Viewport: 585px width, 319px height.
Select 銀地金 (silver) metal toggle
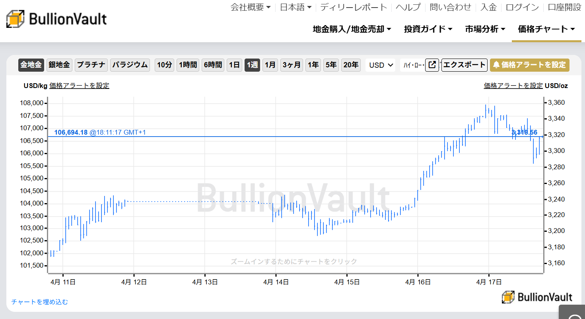coord(59,65)
